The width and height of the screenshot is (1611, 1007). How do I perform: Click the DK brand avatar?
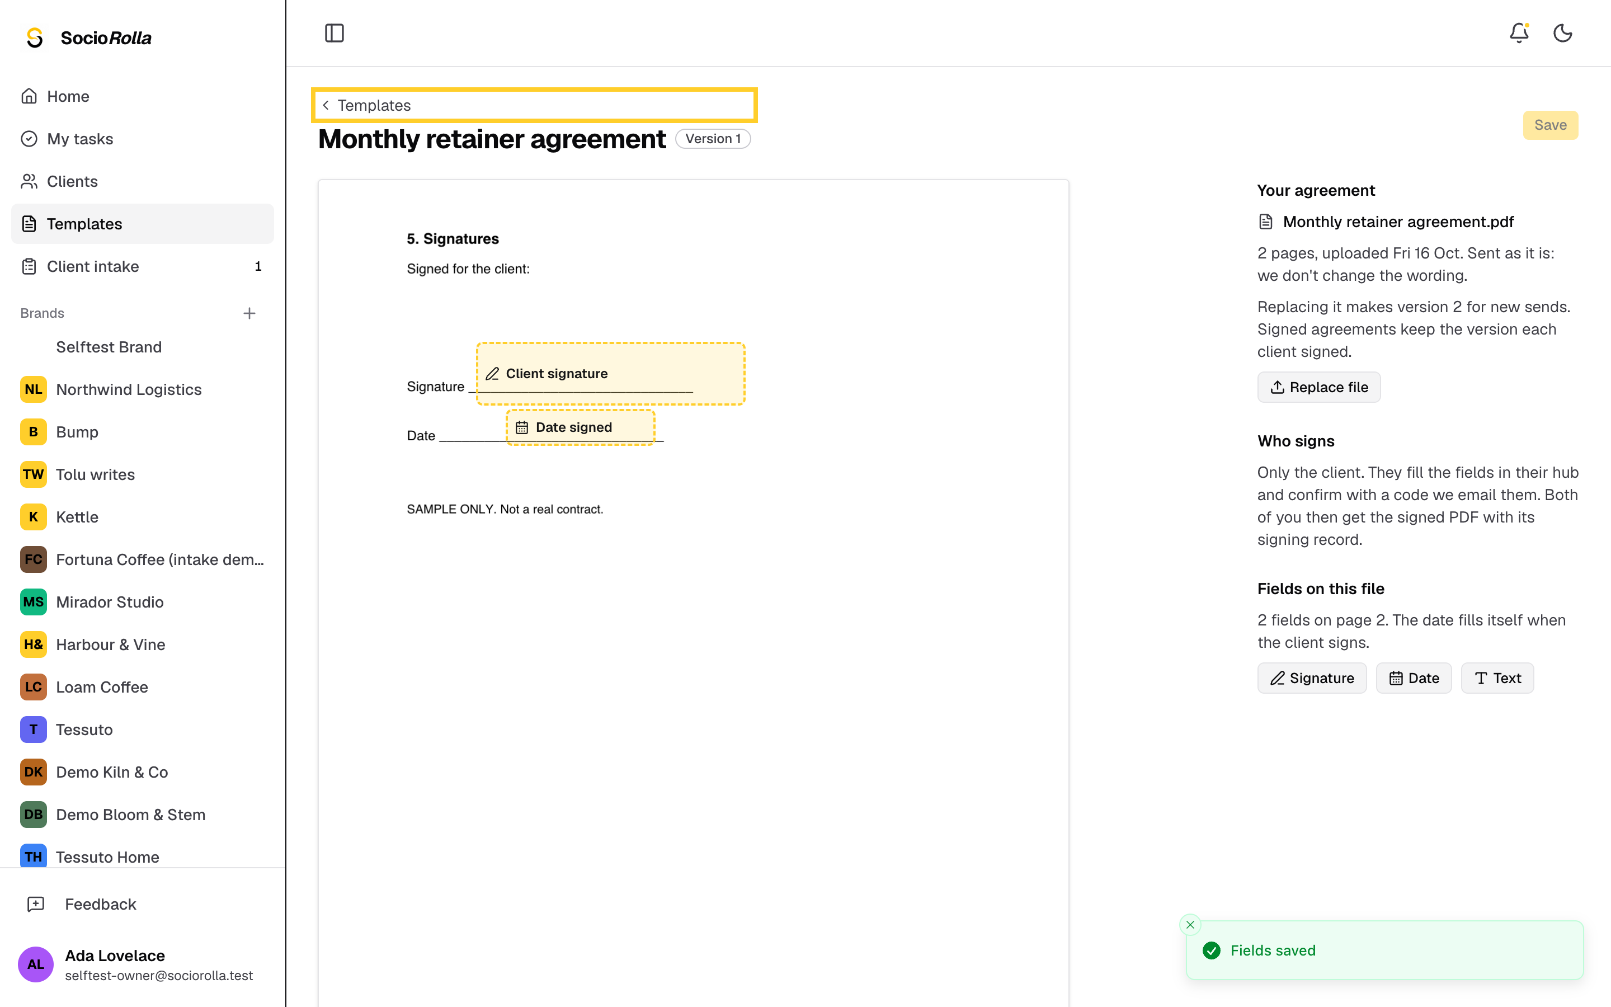(34, 773)
